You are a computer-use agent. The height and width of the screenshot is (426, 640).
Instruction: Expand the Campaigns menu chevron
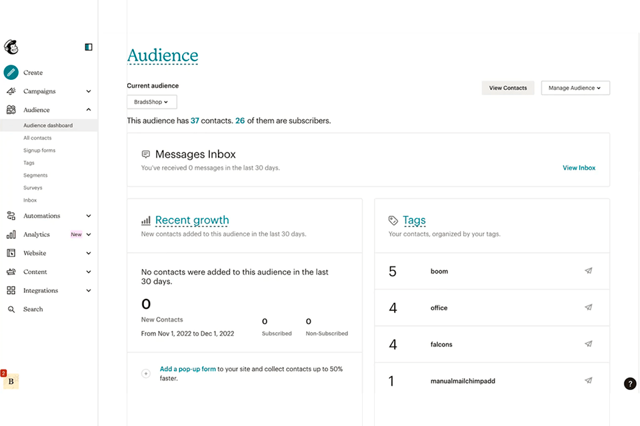pos(89,91)
